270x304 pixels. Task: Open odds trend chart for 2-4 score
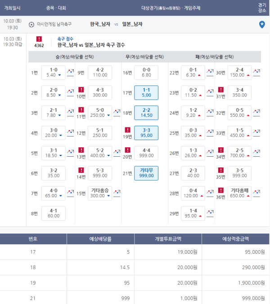click(x=256, y=73)
